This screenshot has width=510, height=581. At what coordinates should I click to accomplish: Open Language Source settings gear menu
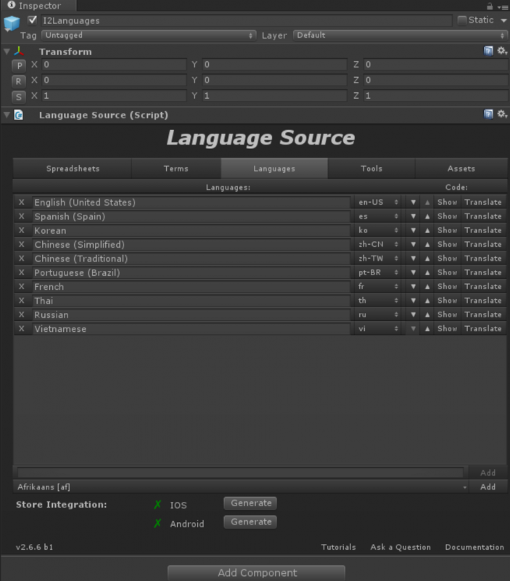point(501,115)
